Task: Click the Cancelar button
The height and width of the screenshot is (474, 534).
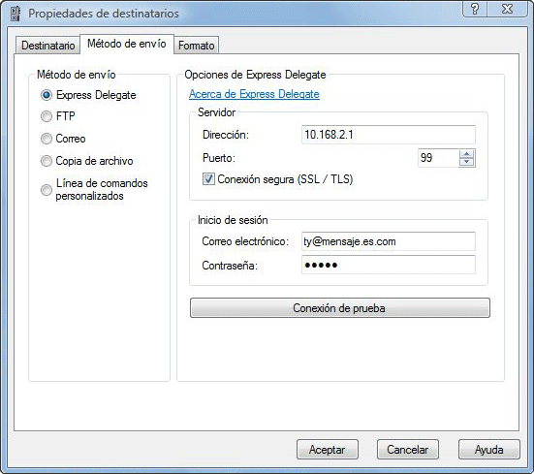Action: click(x=408, y=450)
